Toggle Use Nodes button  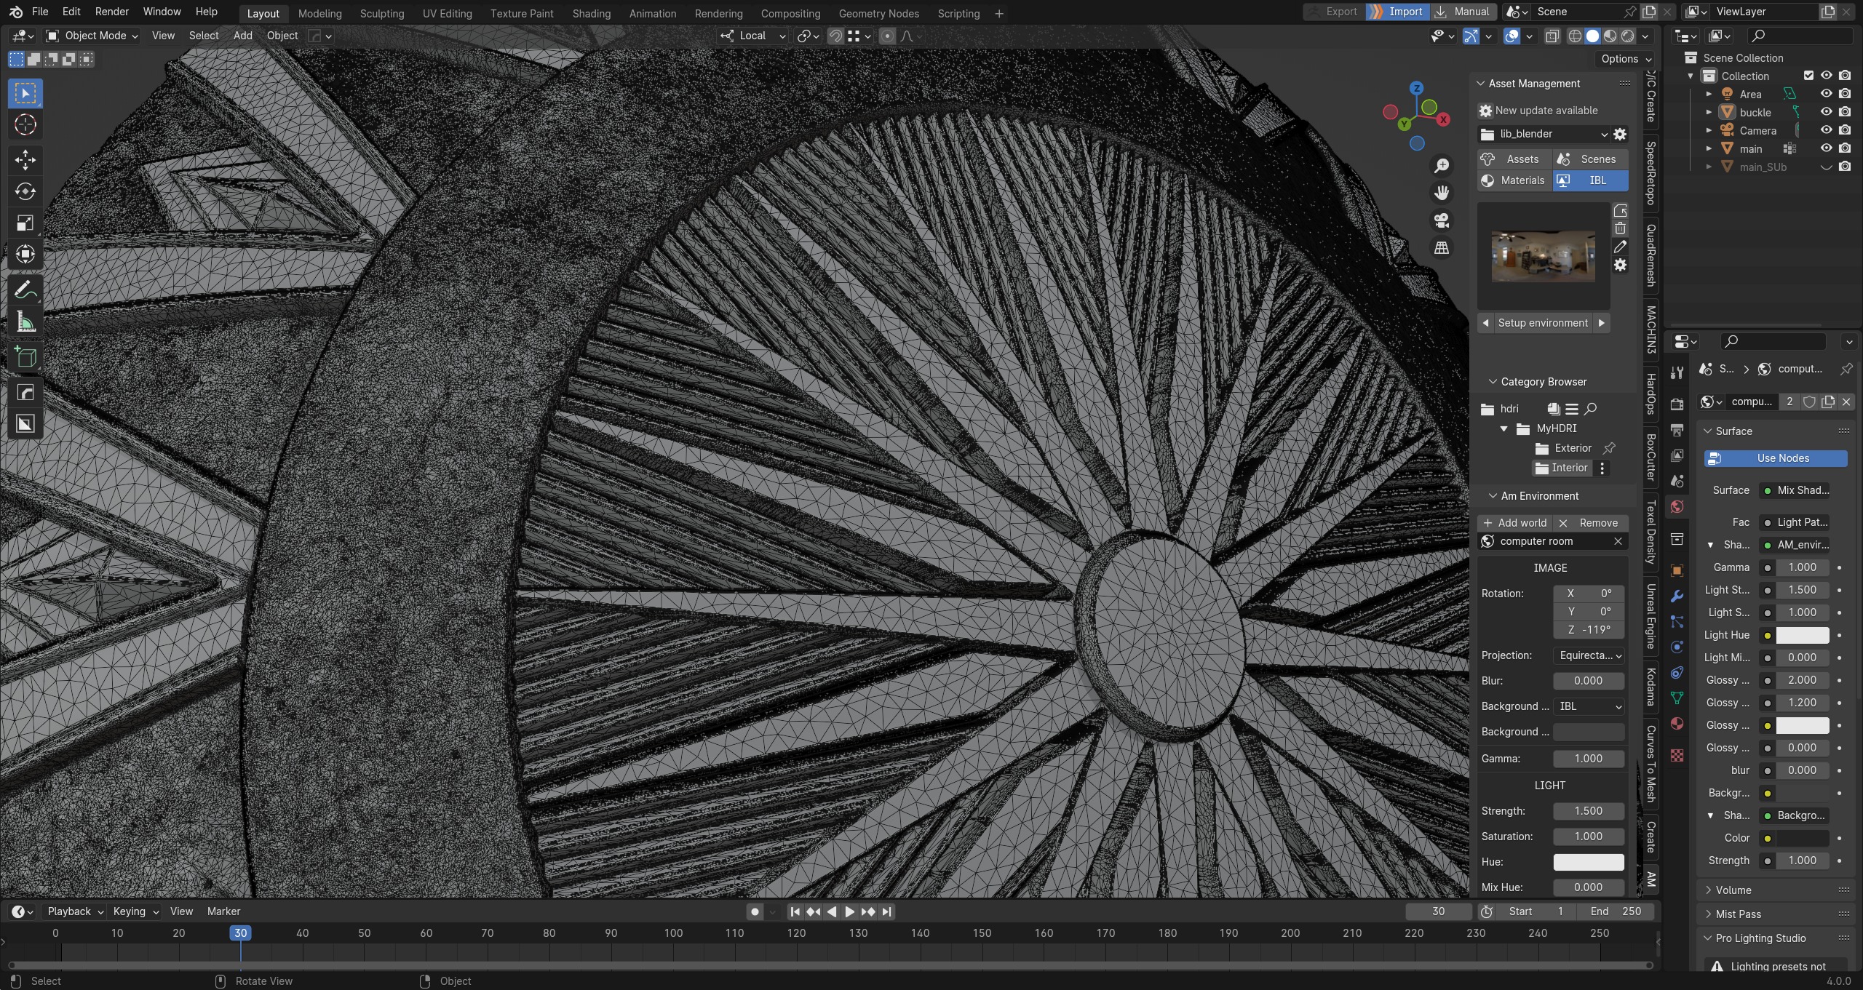[1775, 458]
